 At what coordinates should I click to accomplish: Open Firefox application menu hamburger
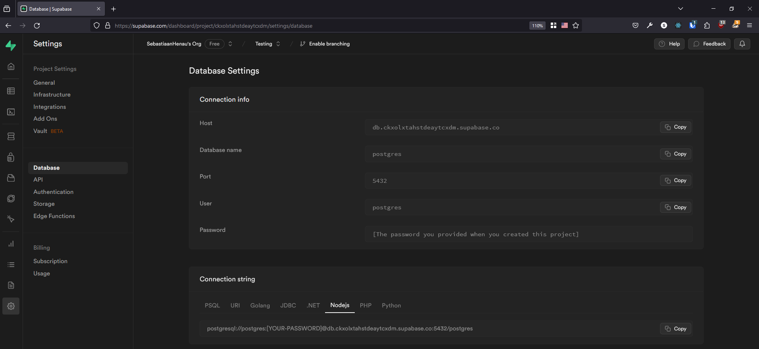(x=749, y=26)
